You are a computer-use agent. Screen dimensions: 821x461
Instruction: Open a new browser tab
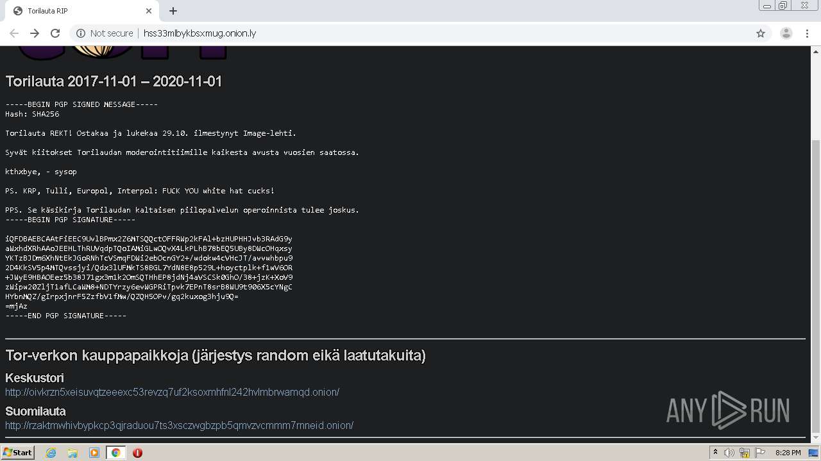173,11
